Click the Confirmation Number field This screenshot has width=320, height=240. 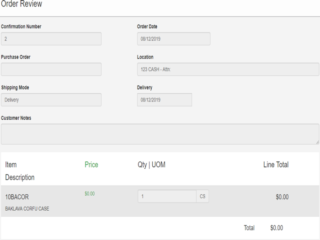51,39
